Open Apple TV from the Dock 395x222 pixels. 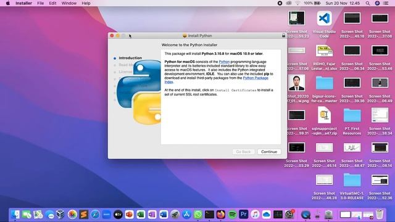pos(118,215)
